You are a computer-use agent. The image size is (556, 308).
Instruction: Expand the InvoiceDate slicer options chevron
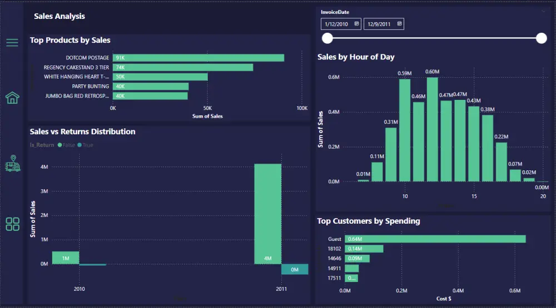(x=543, y=11)
